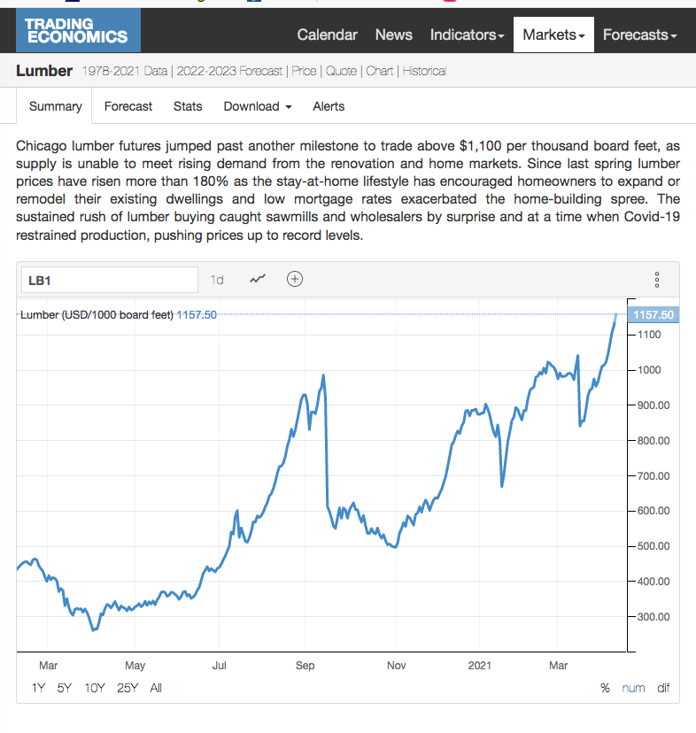Go to the News section
Viewport: 696px width, 733px height.
click(x=394, y=35)
